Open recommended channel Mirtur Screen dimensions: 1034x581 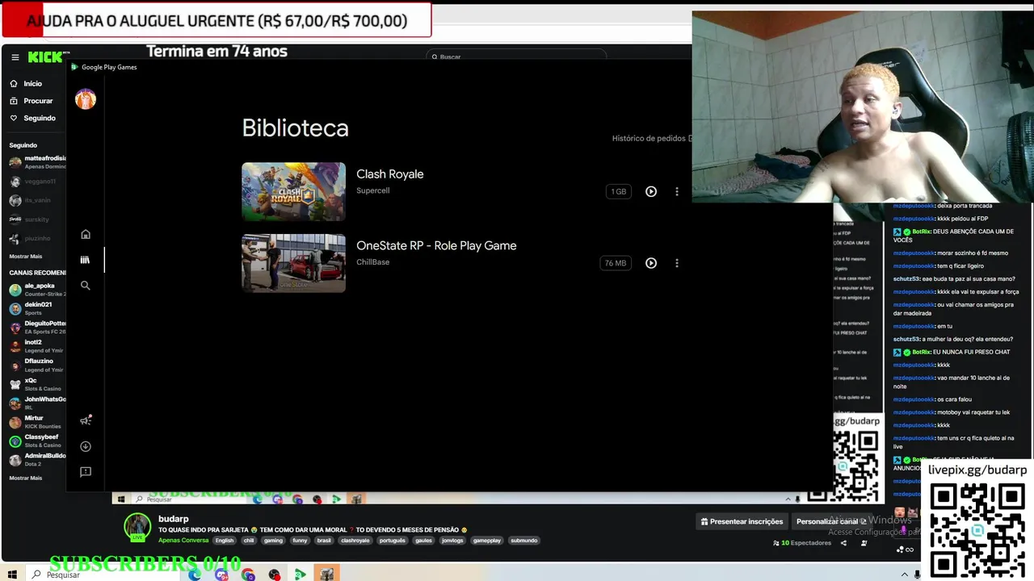coord(37,422)
